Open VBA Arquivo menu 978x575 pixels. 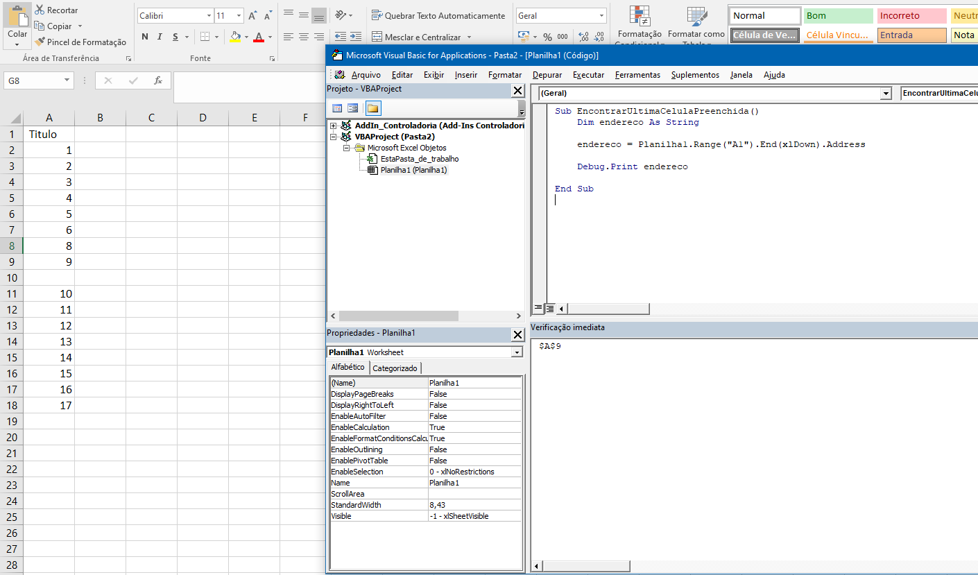pyautogui.click(x=366, y=75)
